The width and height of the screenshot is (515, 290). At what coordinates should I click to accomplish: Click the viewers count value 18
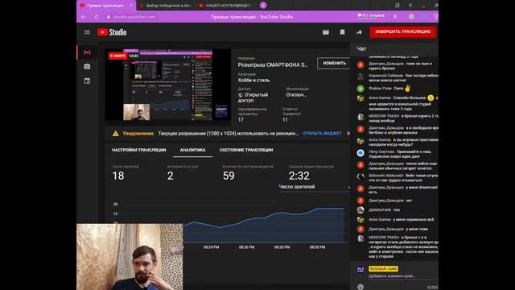pos(118,176)
